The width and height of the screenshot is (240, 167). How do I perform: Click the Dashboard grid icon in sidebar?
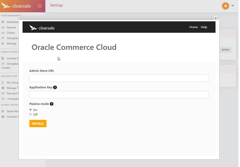3,22
